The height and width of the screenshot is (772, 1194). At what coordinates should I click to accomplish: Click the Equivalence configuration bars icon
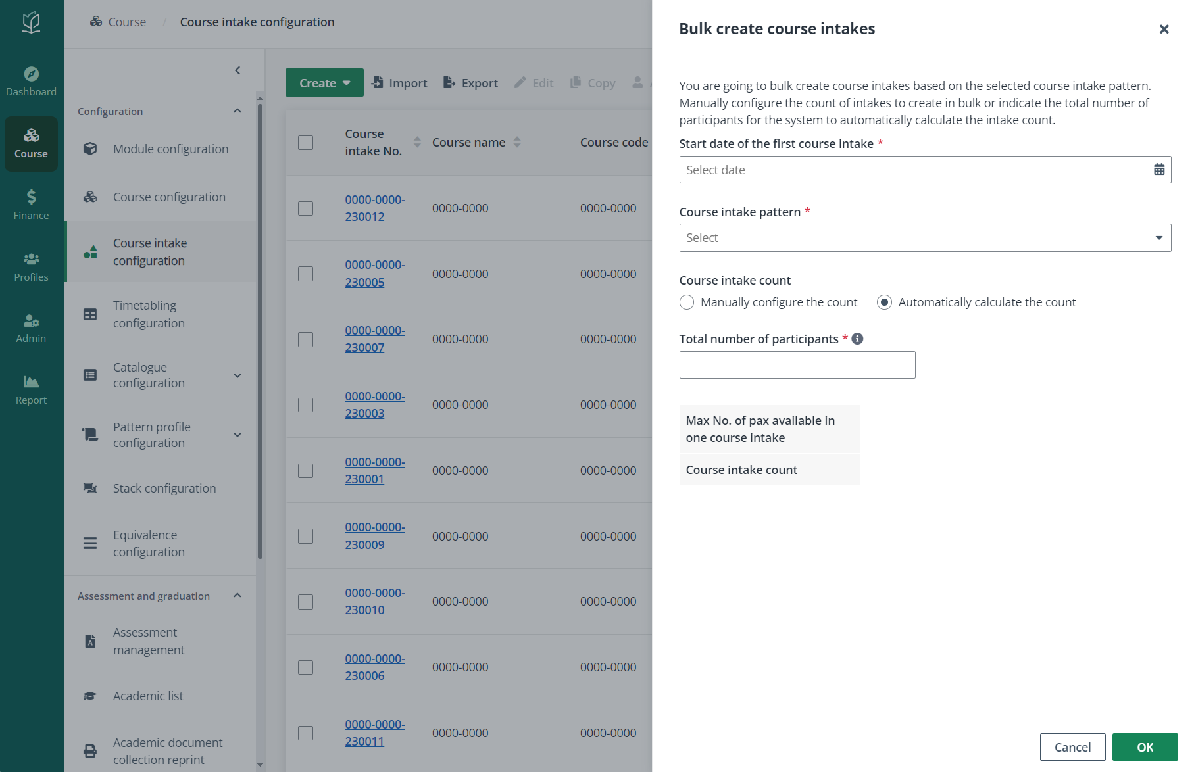[90, 543]
